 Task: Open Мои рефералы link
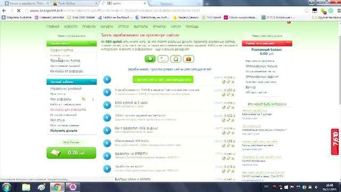[x=60, y=99]
